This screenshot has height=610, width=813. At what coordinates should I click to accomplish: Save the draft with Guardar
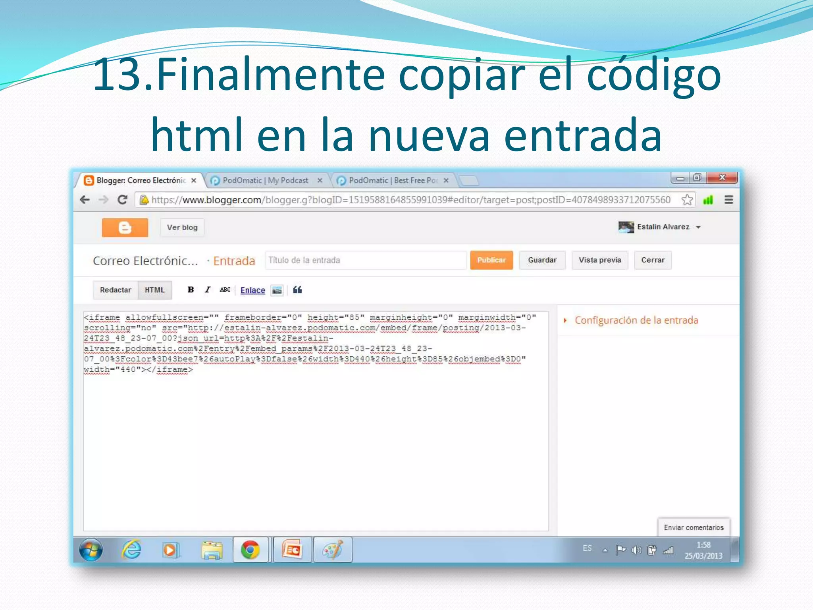pos(542,260)
